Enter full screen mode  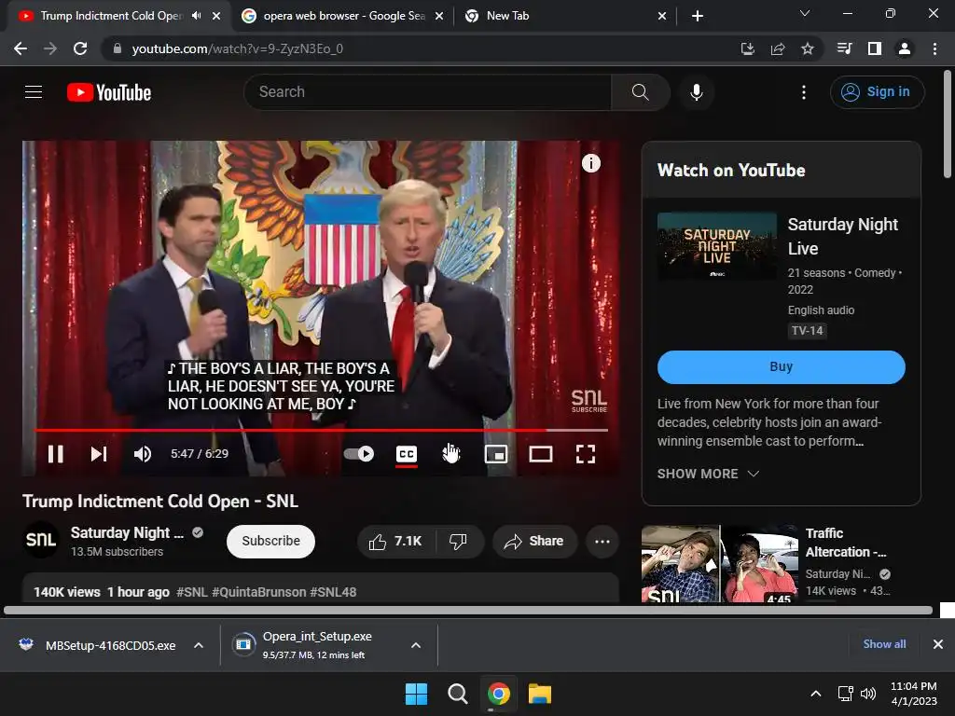pos(586,454)
